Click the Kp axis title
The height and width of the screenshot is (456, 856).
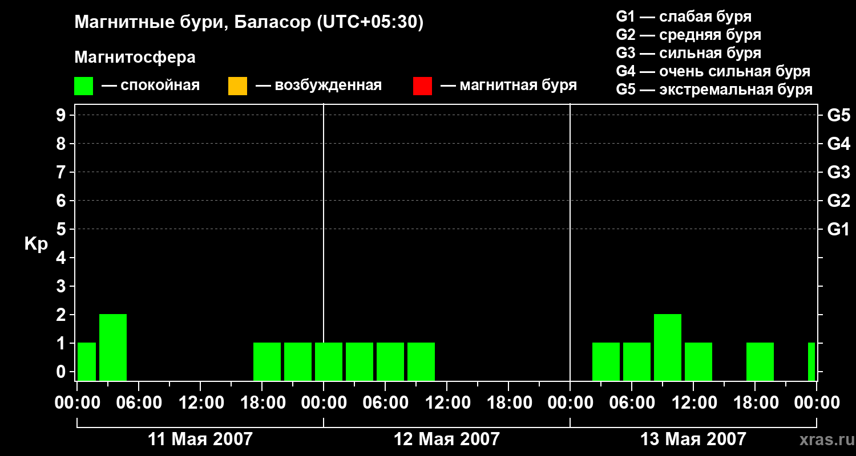pos(36,245)
